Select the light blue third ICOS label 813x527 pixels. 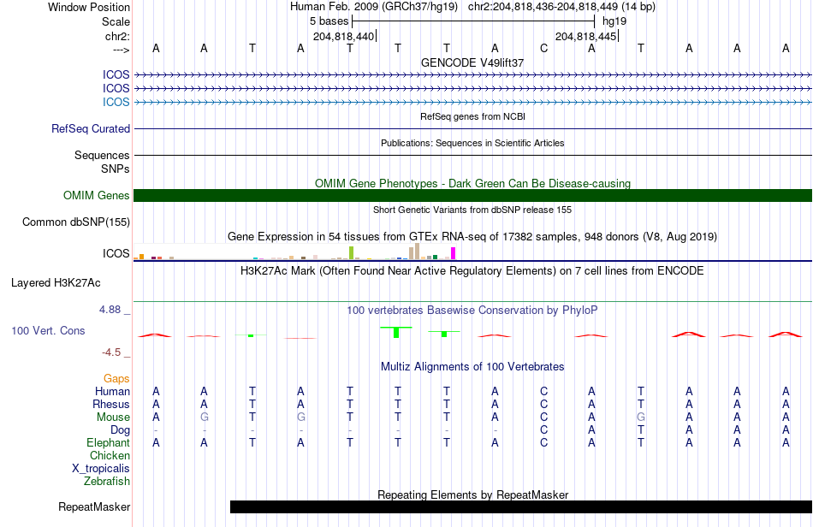(116, 102)
